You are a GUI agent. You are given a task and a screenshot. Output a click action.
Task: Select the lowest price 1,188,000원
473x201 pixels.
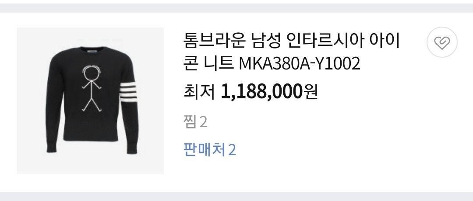tap(269, 92)
